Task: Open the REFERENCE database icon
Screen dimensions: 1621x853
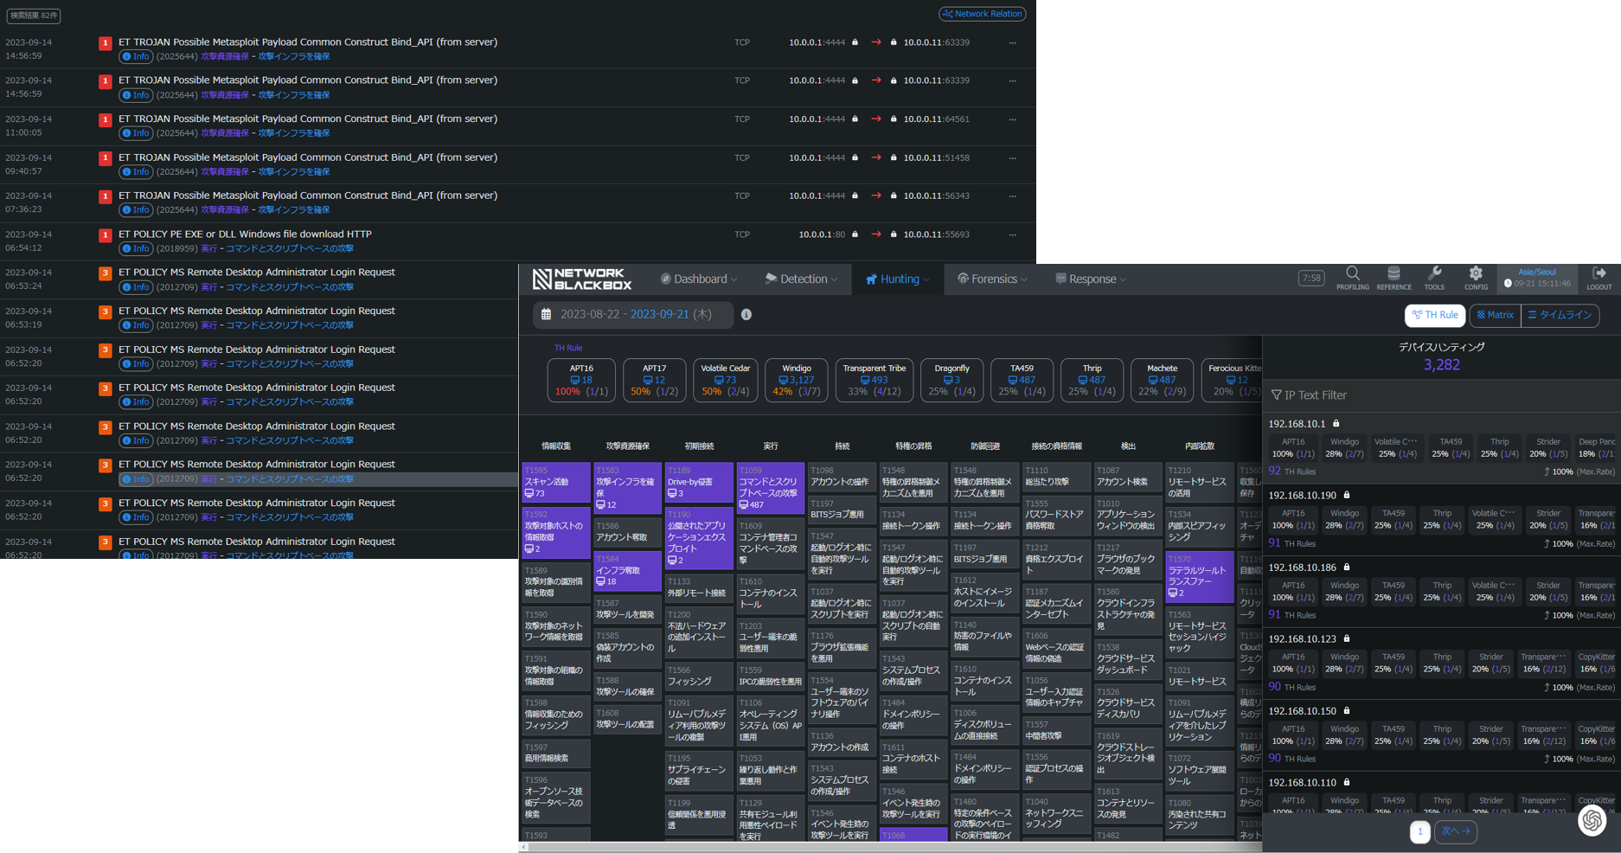Action: 1394,273
